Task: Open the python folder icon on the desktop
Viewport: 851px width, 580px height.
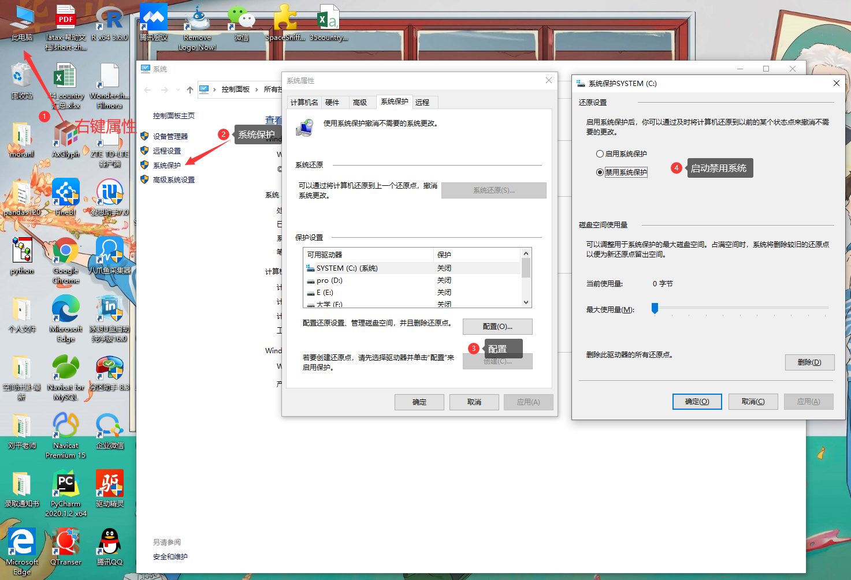Action: 22,255
